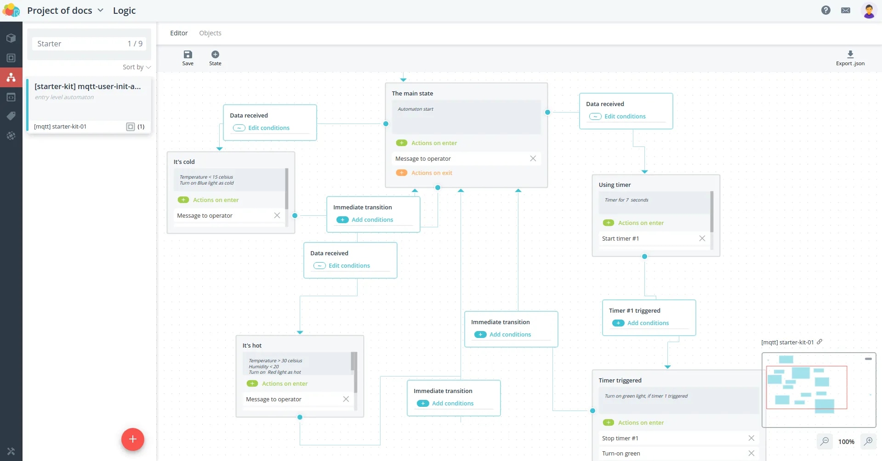Image resolution: width=882 pixels, height=461 pixels.
Task: Remove Start timer #1 action
Action: [702, 238]
